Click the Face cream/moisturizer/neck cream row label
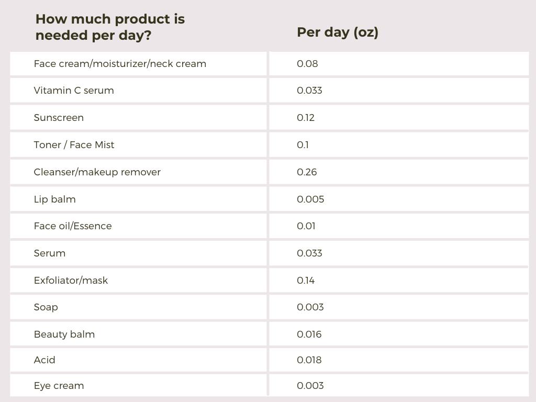This screenshot has width=536, height=402. coord(120,64)
